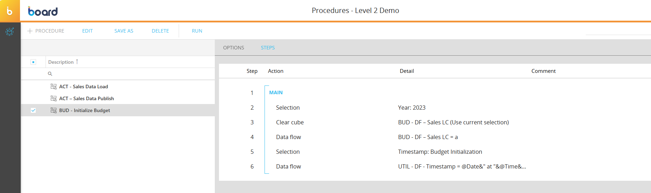Click the procedure search input field
The height and width of the screenshot is (193, 651).
pos(130,74)
